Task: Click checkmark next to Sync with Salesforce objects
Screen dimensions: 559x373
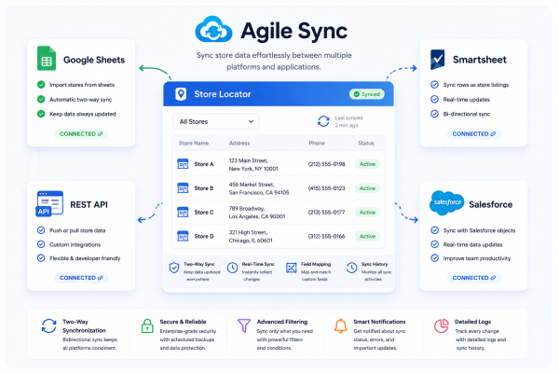Action: 434,230
